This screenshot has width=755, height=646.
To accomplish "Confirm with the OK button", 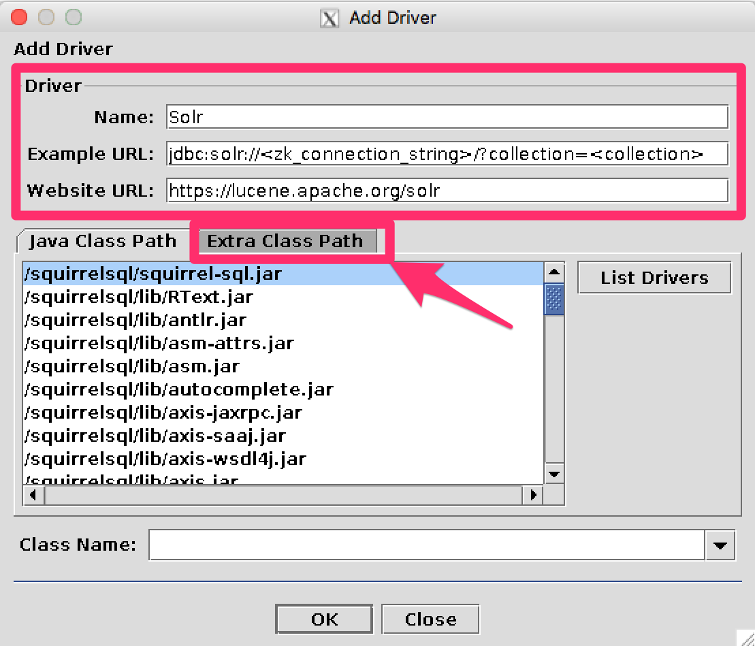I will tap(324, 619).
